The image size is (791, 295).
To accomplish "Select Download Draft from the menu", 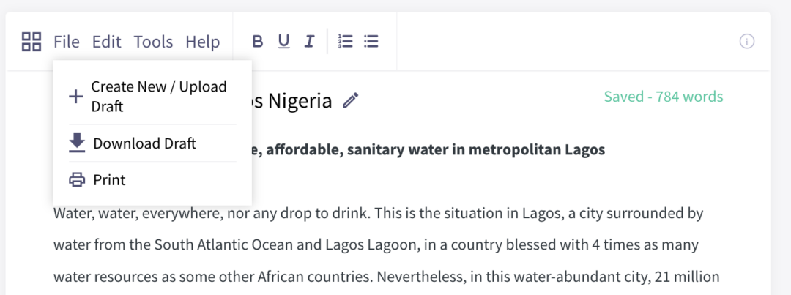I will (x=152, y=143).
